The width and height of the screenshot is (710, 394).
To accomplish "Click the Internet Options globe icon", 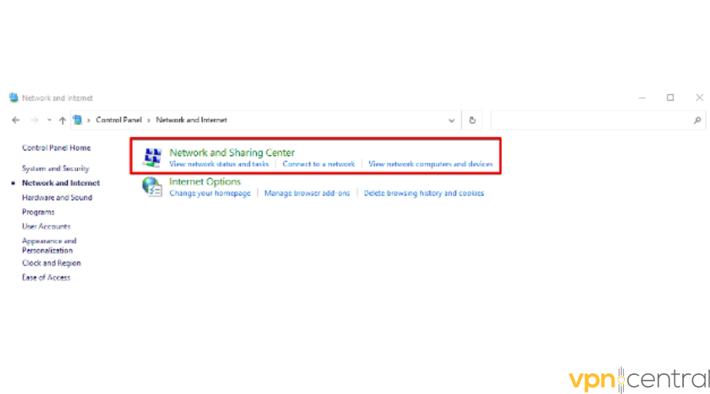I will click(152, 187).
